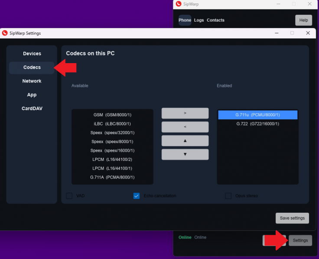Minimize the SipWarp main window
The image size is (319, 259).
pos(278,4)
